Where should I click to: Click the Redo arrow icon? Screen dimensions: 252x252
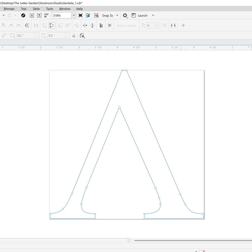coord(10,16)
